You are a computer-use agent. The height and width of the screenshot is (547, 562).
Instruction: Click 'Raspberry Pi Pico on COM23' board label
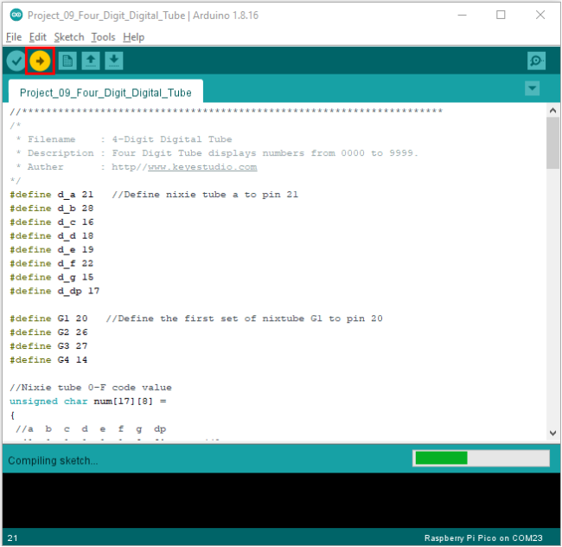[x=483, y=537]
